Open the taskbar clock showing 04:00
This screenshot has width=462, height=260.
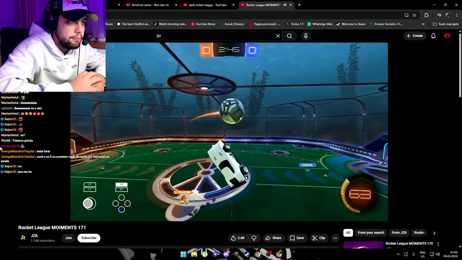pos(451,254)
